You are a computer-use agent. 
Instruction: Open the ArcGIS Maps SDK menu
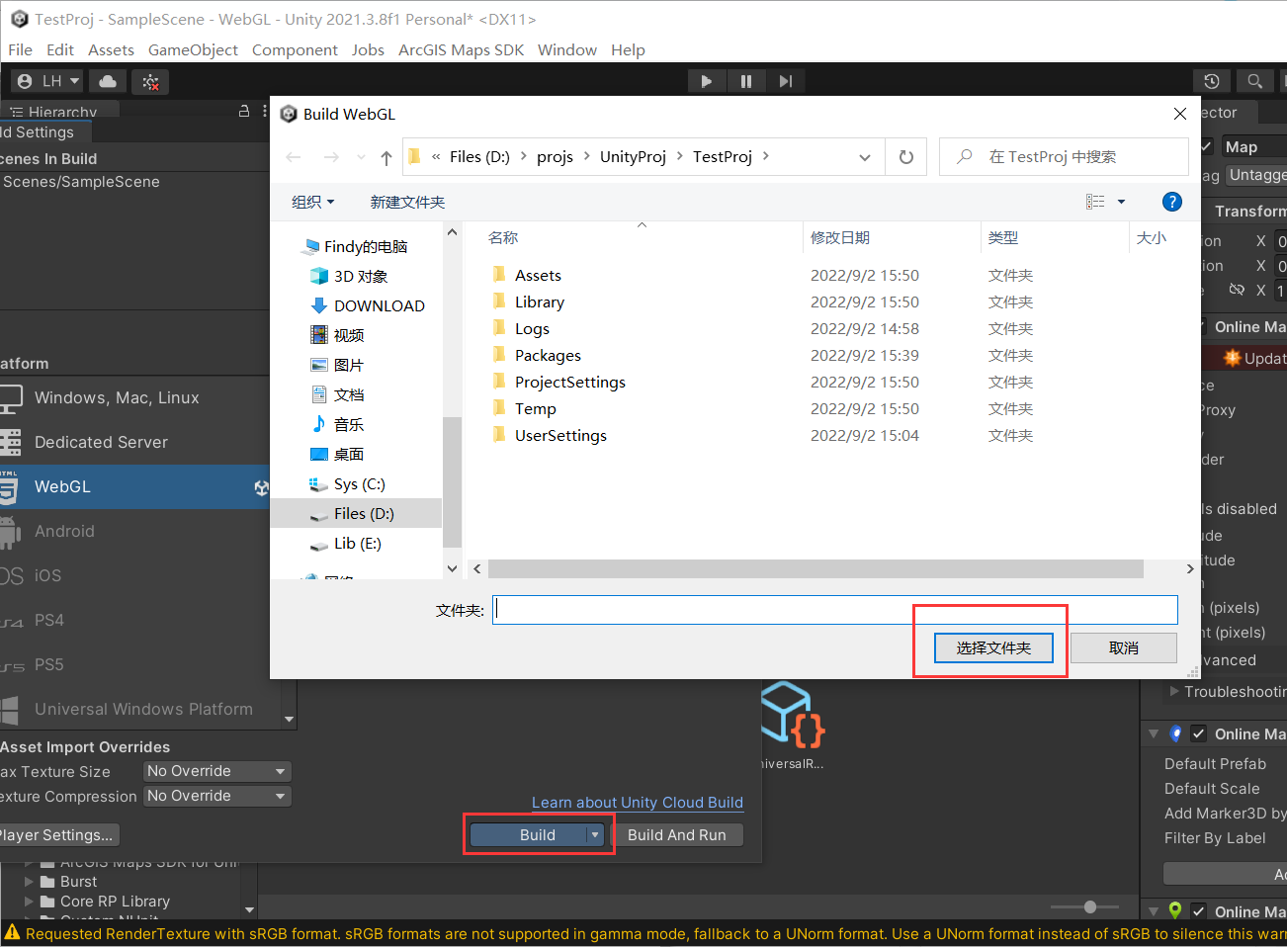click(461, 49)
